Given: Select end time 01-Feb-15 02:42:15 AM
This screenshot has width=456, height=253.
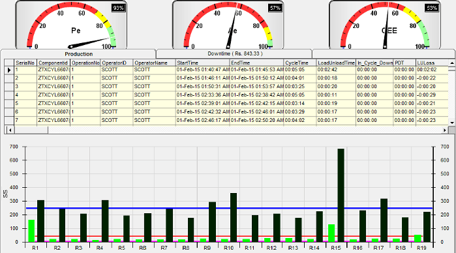Looking at the screenshot, I should click(257, 104).
